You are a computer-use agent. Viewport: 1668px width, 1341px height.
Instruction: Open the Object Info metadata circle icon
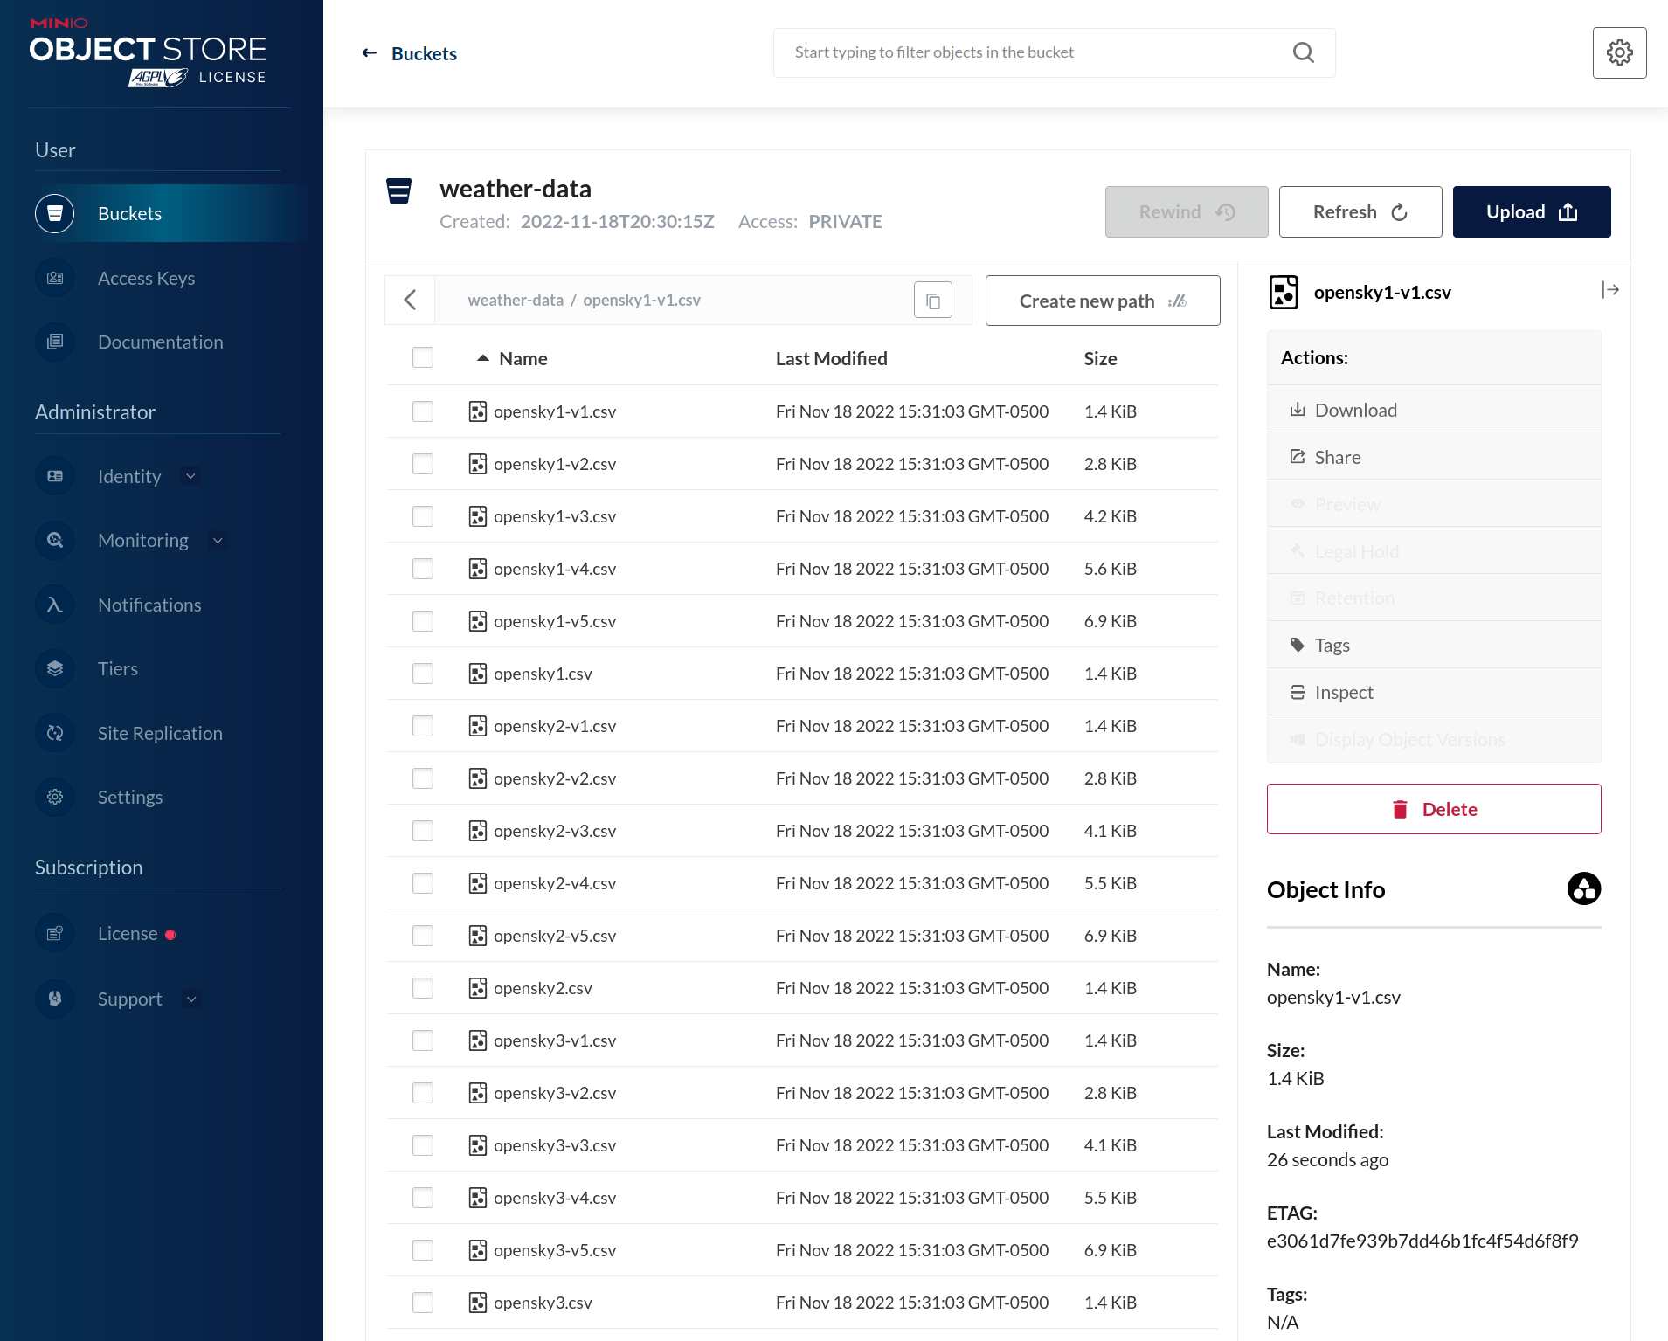[x=1583, y=889]
